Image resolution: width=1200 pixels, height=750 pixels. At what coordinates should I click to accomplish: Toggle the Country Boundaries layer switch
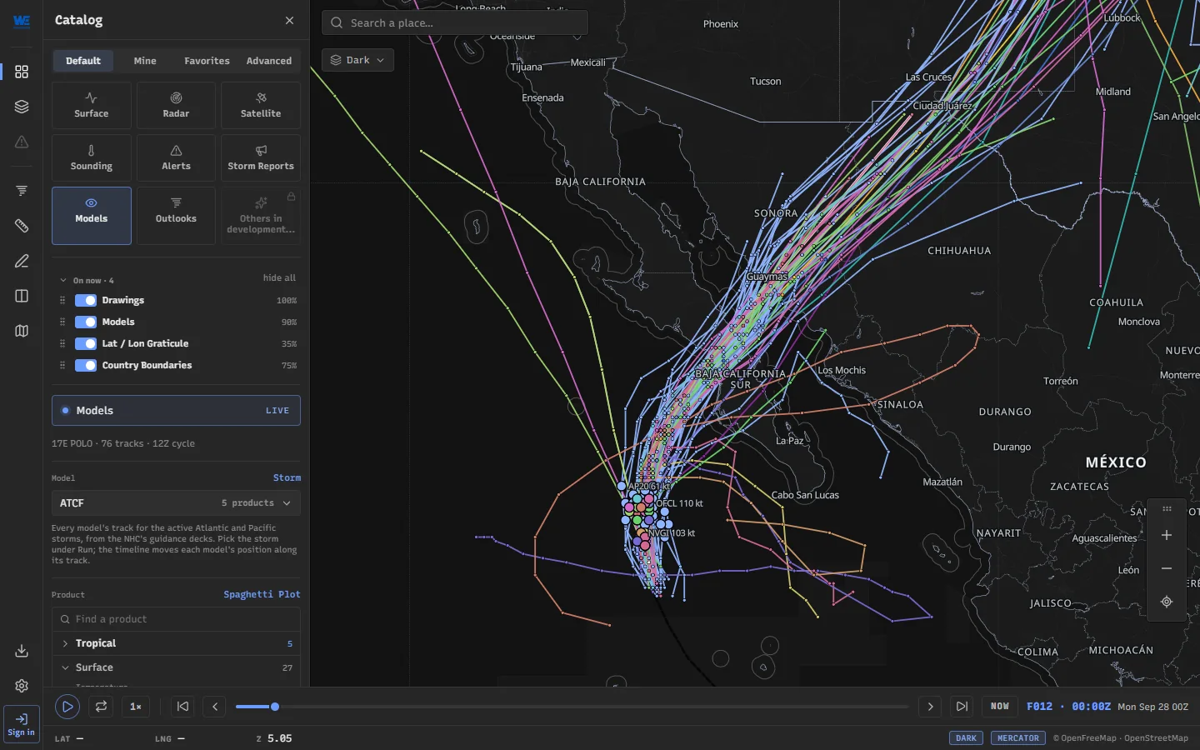point(86,365)
